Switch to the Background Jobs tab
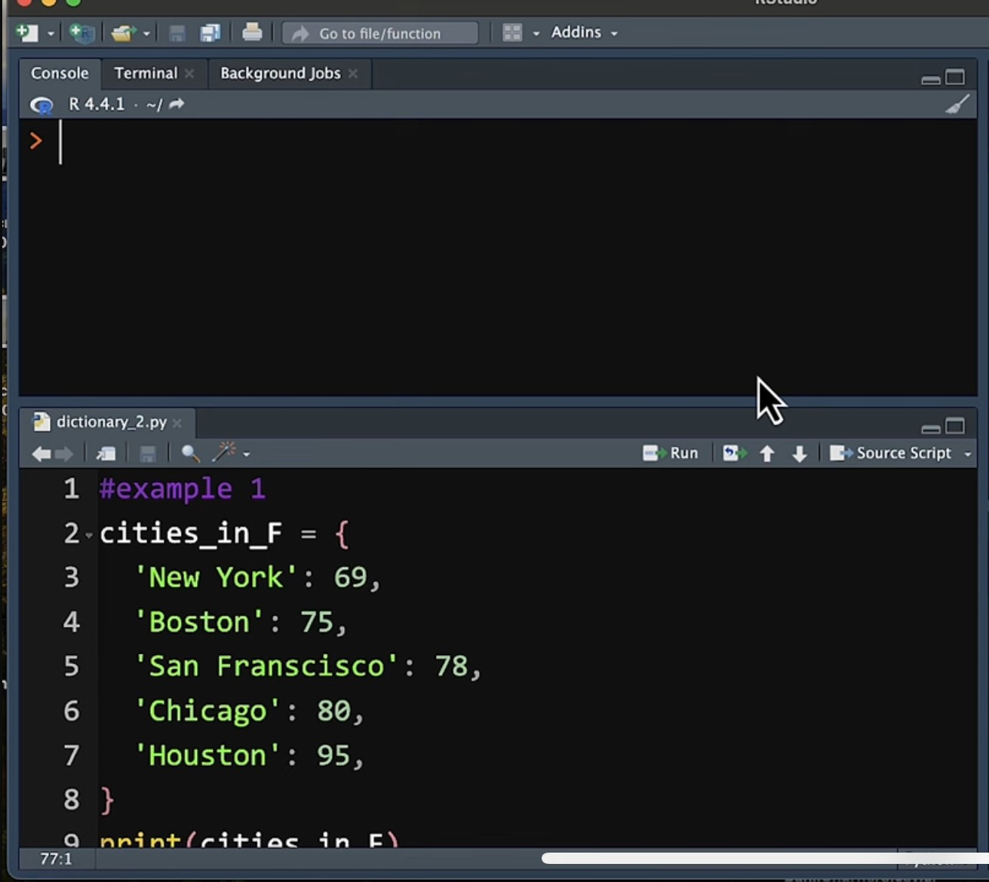Screen dimensions: 989x882 [280, 73]
